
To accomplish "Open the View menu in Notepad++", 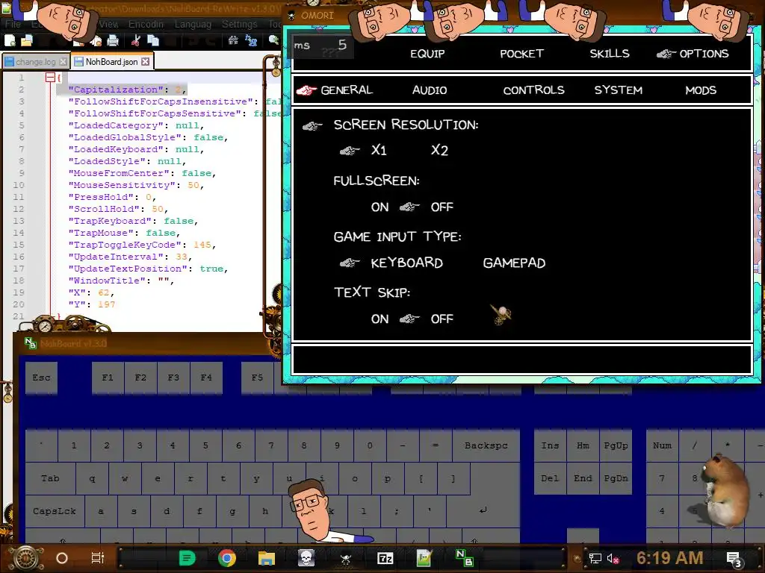I will pos(108,24).
